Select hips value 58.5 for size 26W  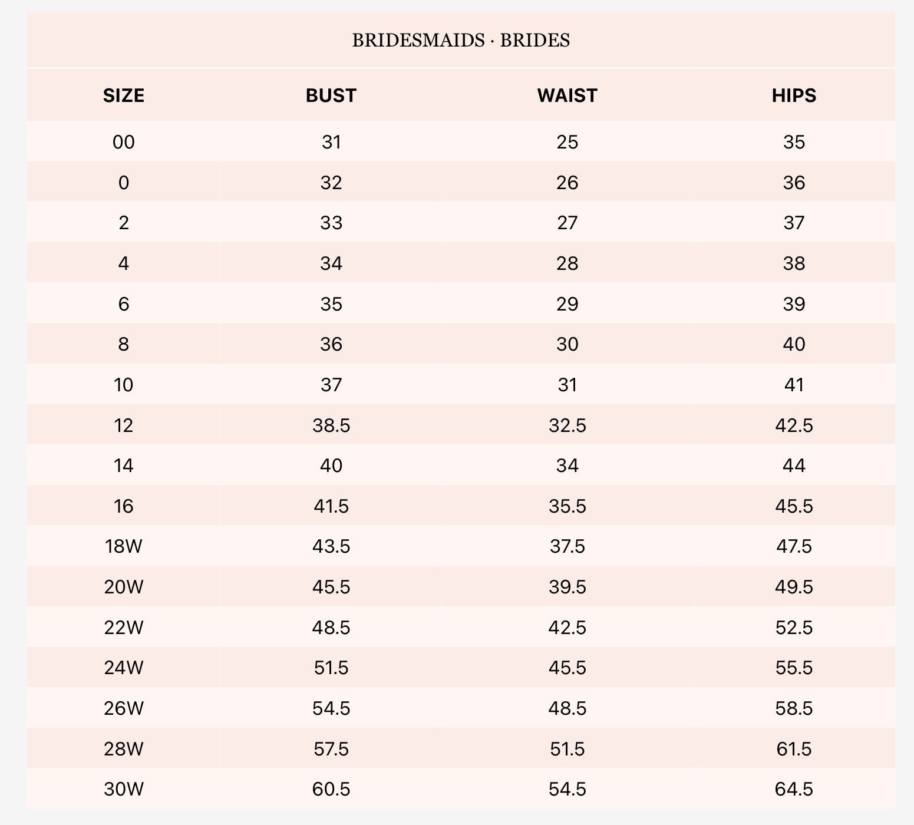pos(794,708)
